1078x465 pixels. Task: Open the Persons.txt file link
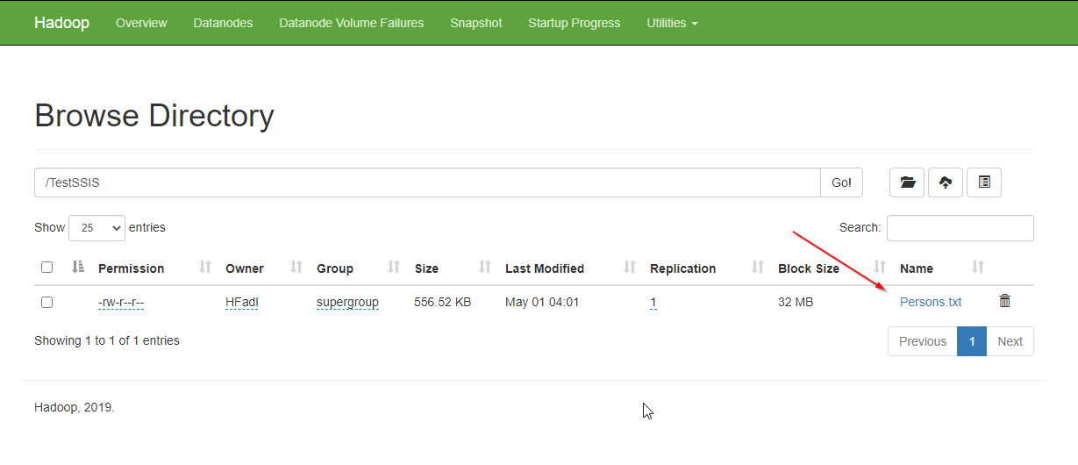(x=931, y=302)
